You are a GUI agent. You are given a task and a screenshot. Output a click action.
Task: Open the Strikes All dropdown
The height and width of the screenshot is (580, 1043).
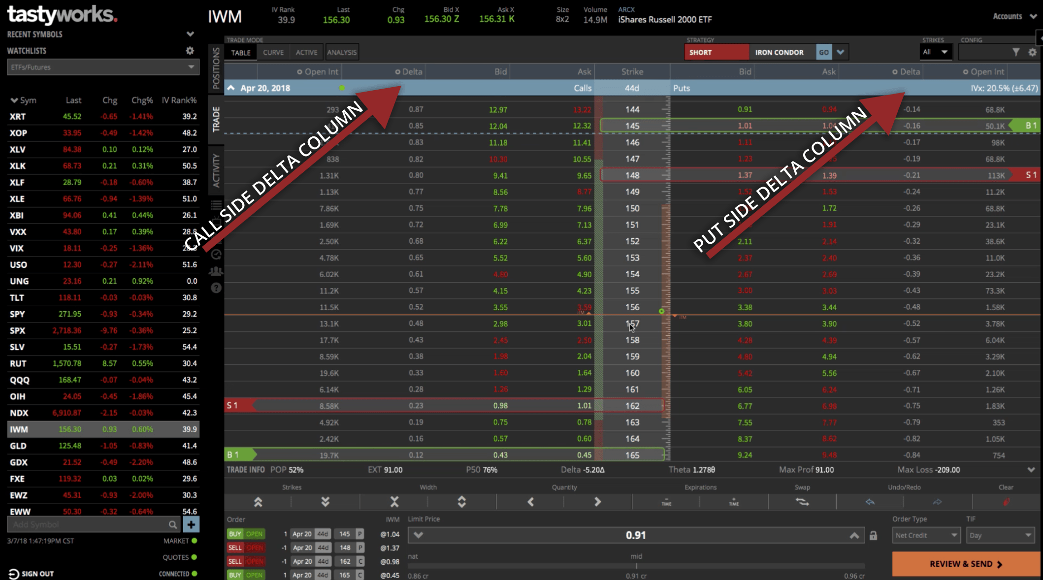pyautogui.click(x=935, y=52)
